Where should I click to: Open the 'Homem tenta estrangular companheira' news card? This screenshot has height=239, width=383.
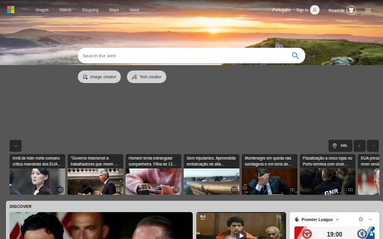pos(153,174)
